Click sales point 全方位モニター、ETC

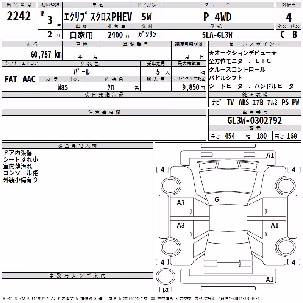[240, 61]
